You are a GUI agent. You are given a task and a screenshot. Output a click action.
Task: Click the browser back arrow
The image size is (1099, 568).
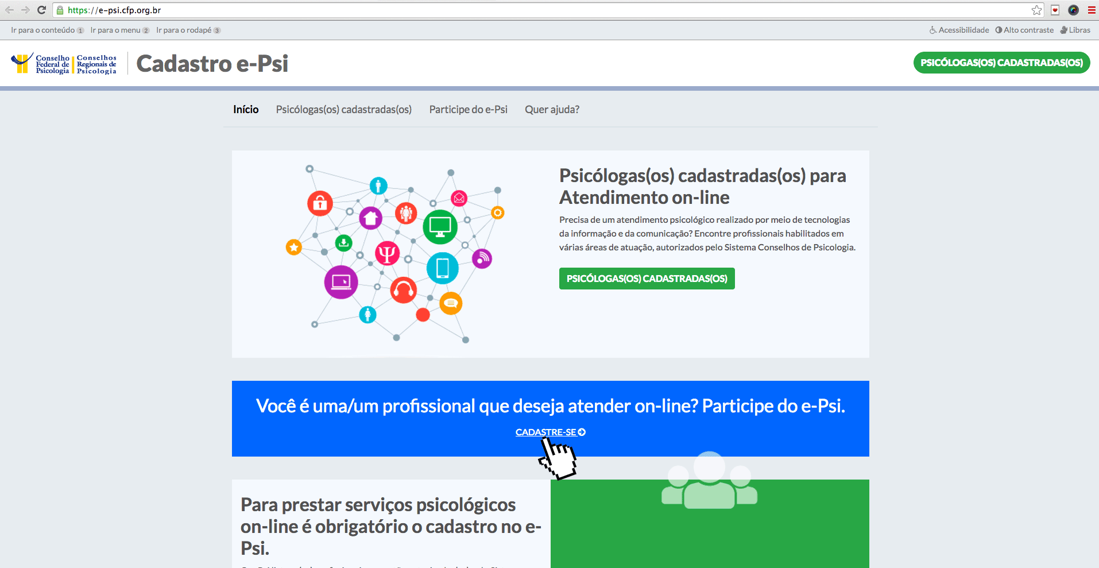tap(10, 10)
